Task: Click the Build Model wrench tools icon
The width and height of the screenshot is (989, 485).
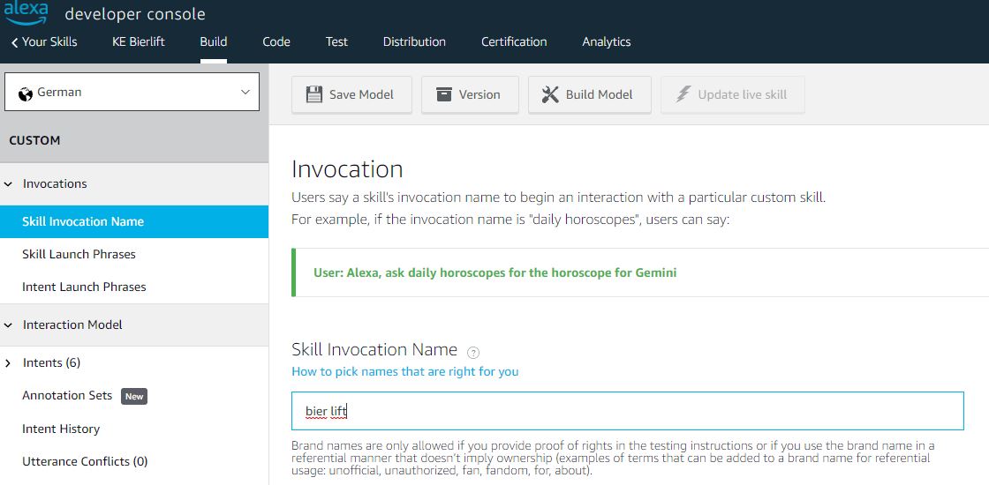Action: click(550, 94)
